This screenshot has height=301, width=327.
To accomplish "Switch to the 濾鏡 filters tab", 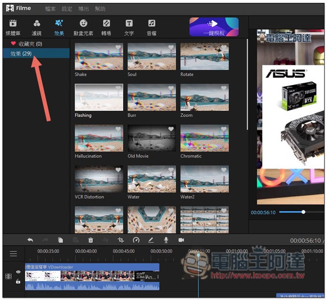I will [x=37, y=27].
